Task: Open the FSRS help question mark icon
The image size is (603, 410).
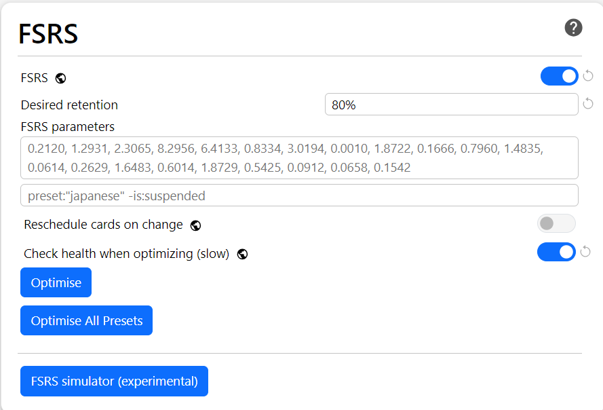Action: point(573,28)
